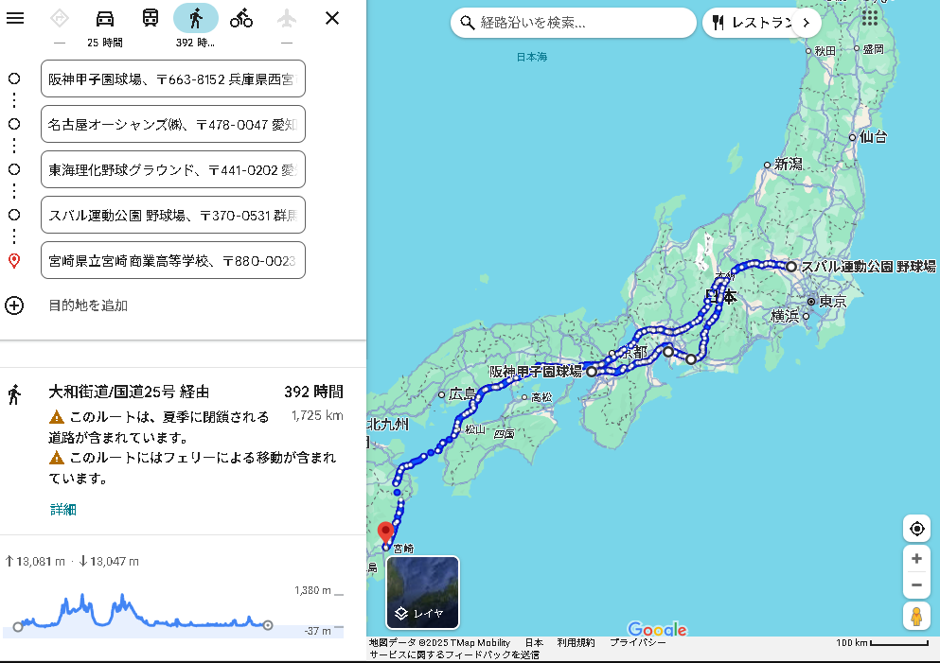Viewport: 940px width, 663px height.
Task: Click the プライバシー privacy link
Action: coord(638,642)
